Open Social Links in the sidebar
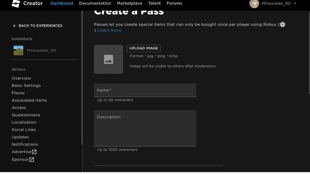This screenshot has height=174, width=310. point(24,130)
